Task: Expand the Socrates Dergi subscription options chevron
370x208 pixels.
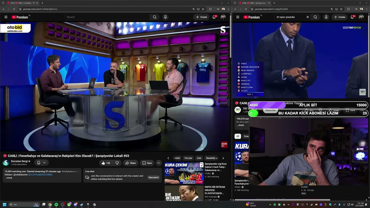Action: coord(44,163)
